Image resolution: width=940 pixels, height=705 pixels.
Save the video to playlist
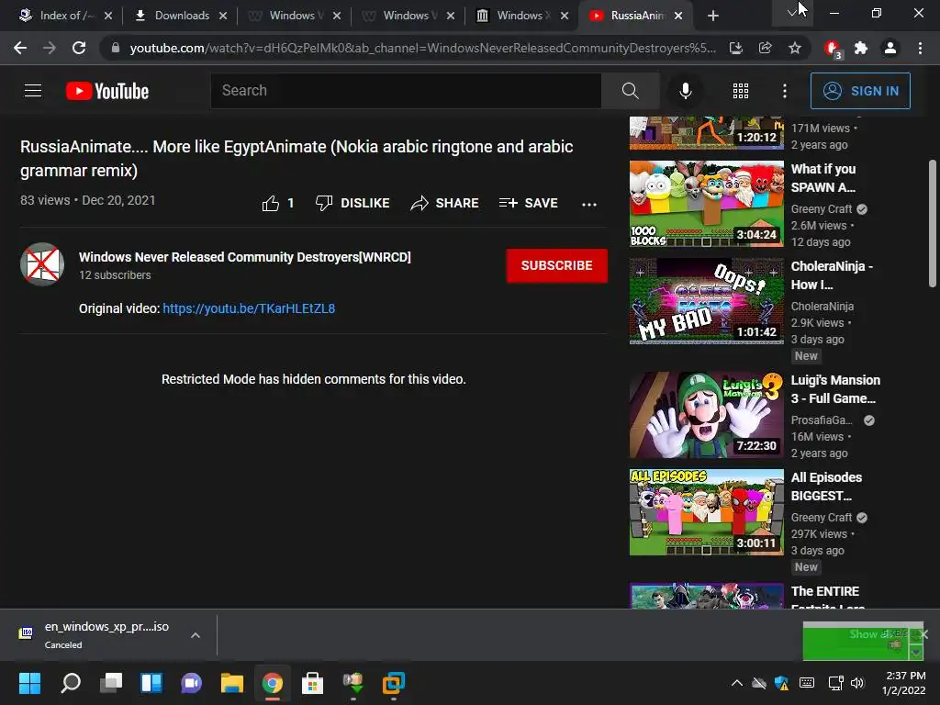pyautogui.click(x=528, y=203)
